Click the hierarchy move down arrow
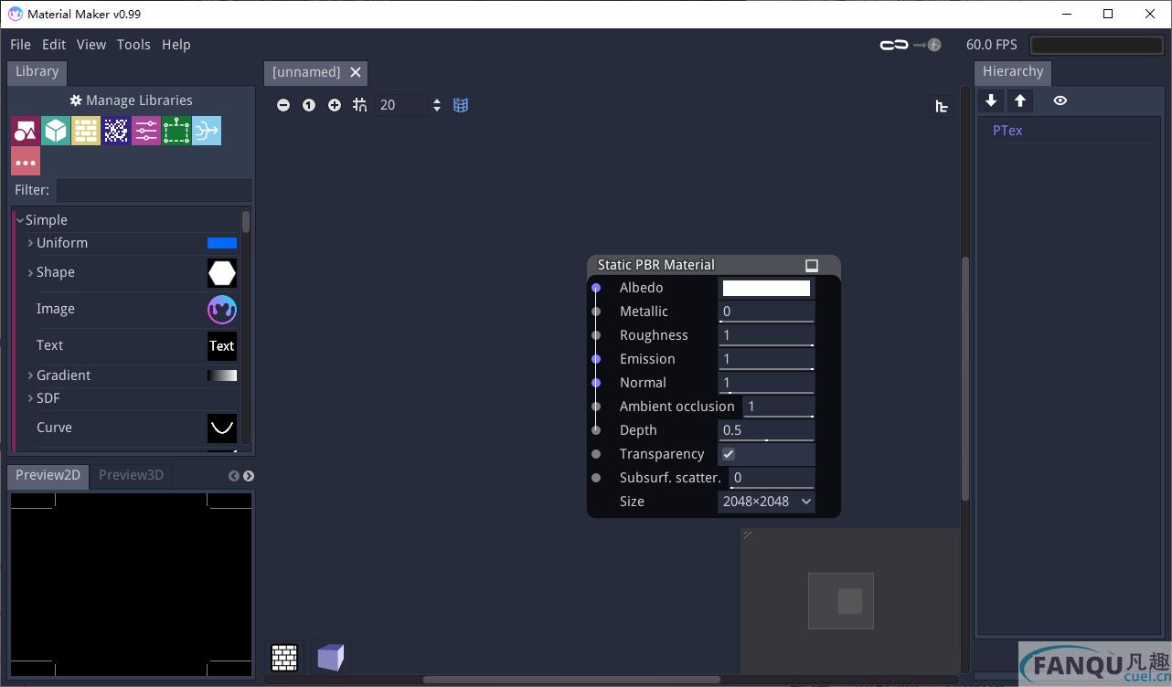 tap(991, 101)
